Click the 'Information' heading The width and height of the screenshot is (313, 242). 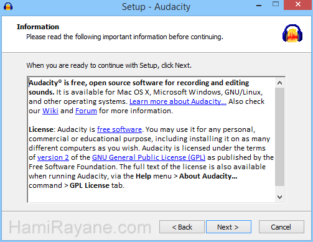38,27
